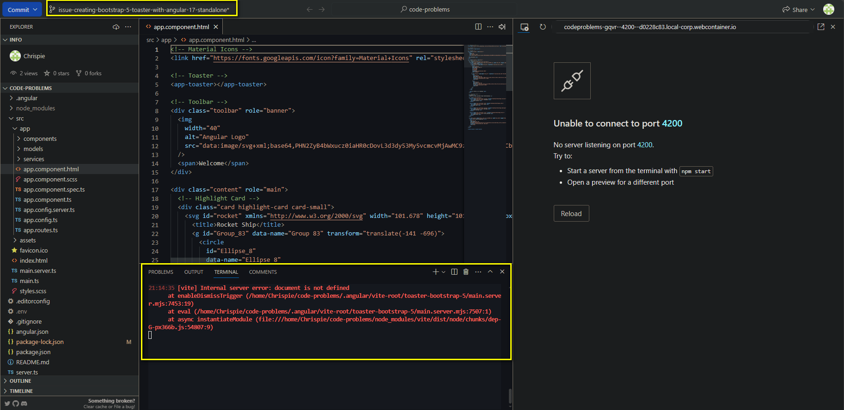
Task: Open README.md file
Action: tap(69, 362)
